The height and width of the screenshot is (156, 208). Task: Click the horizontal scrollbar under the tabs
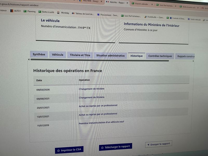[x=100, y=60]
